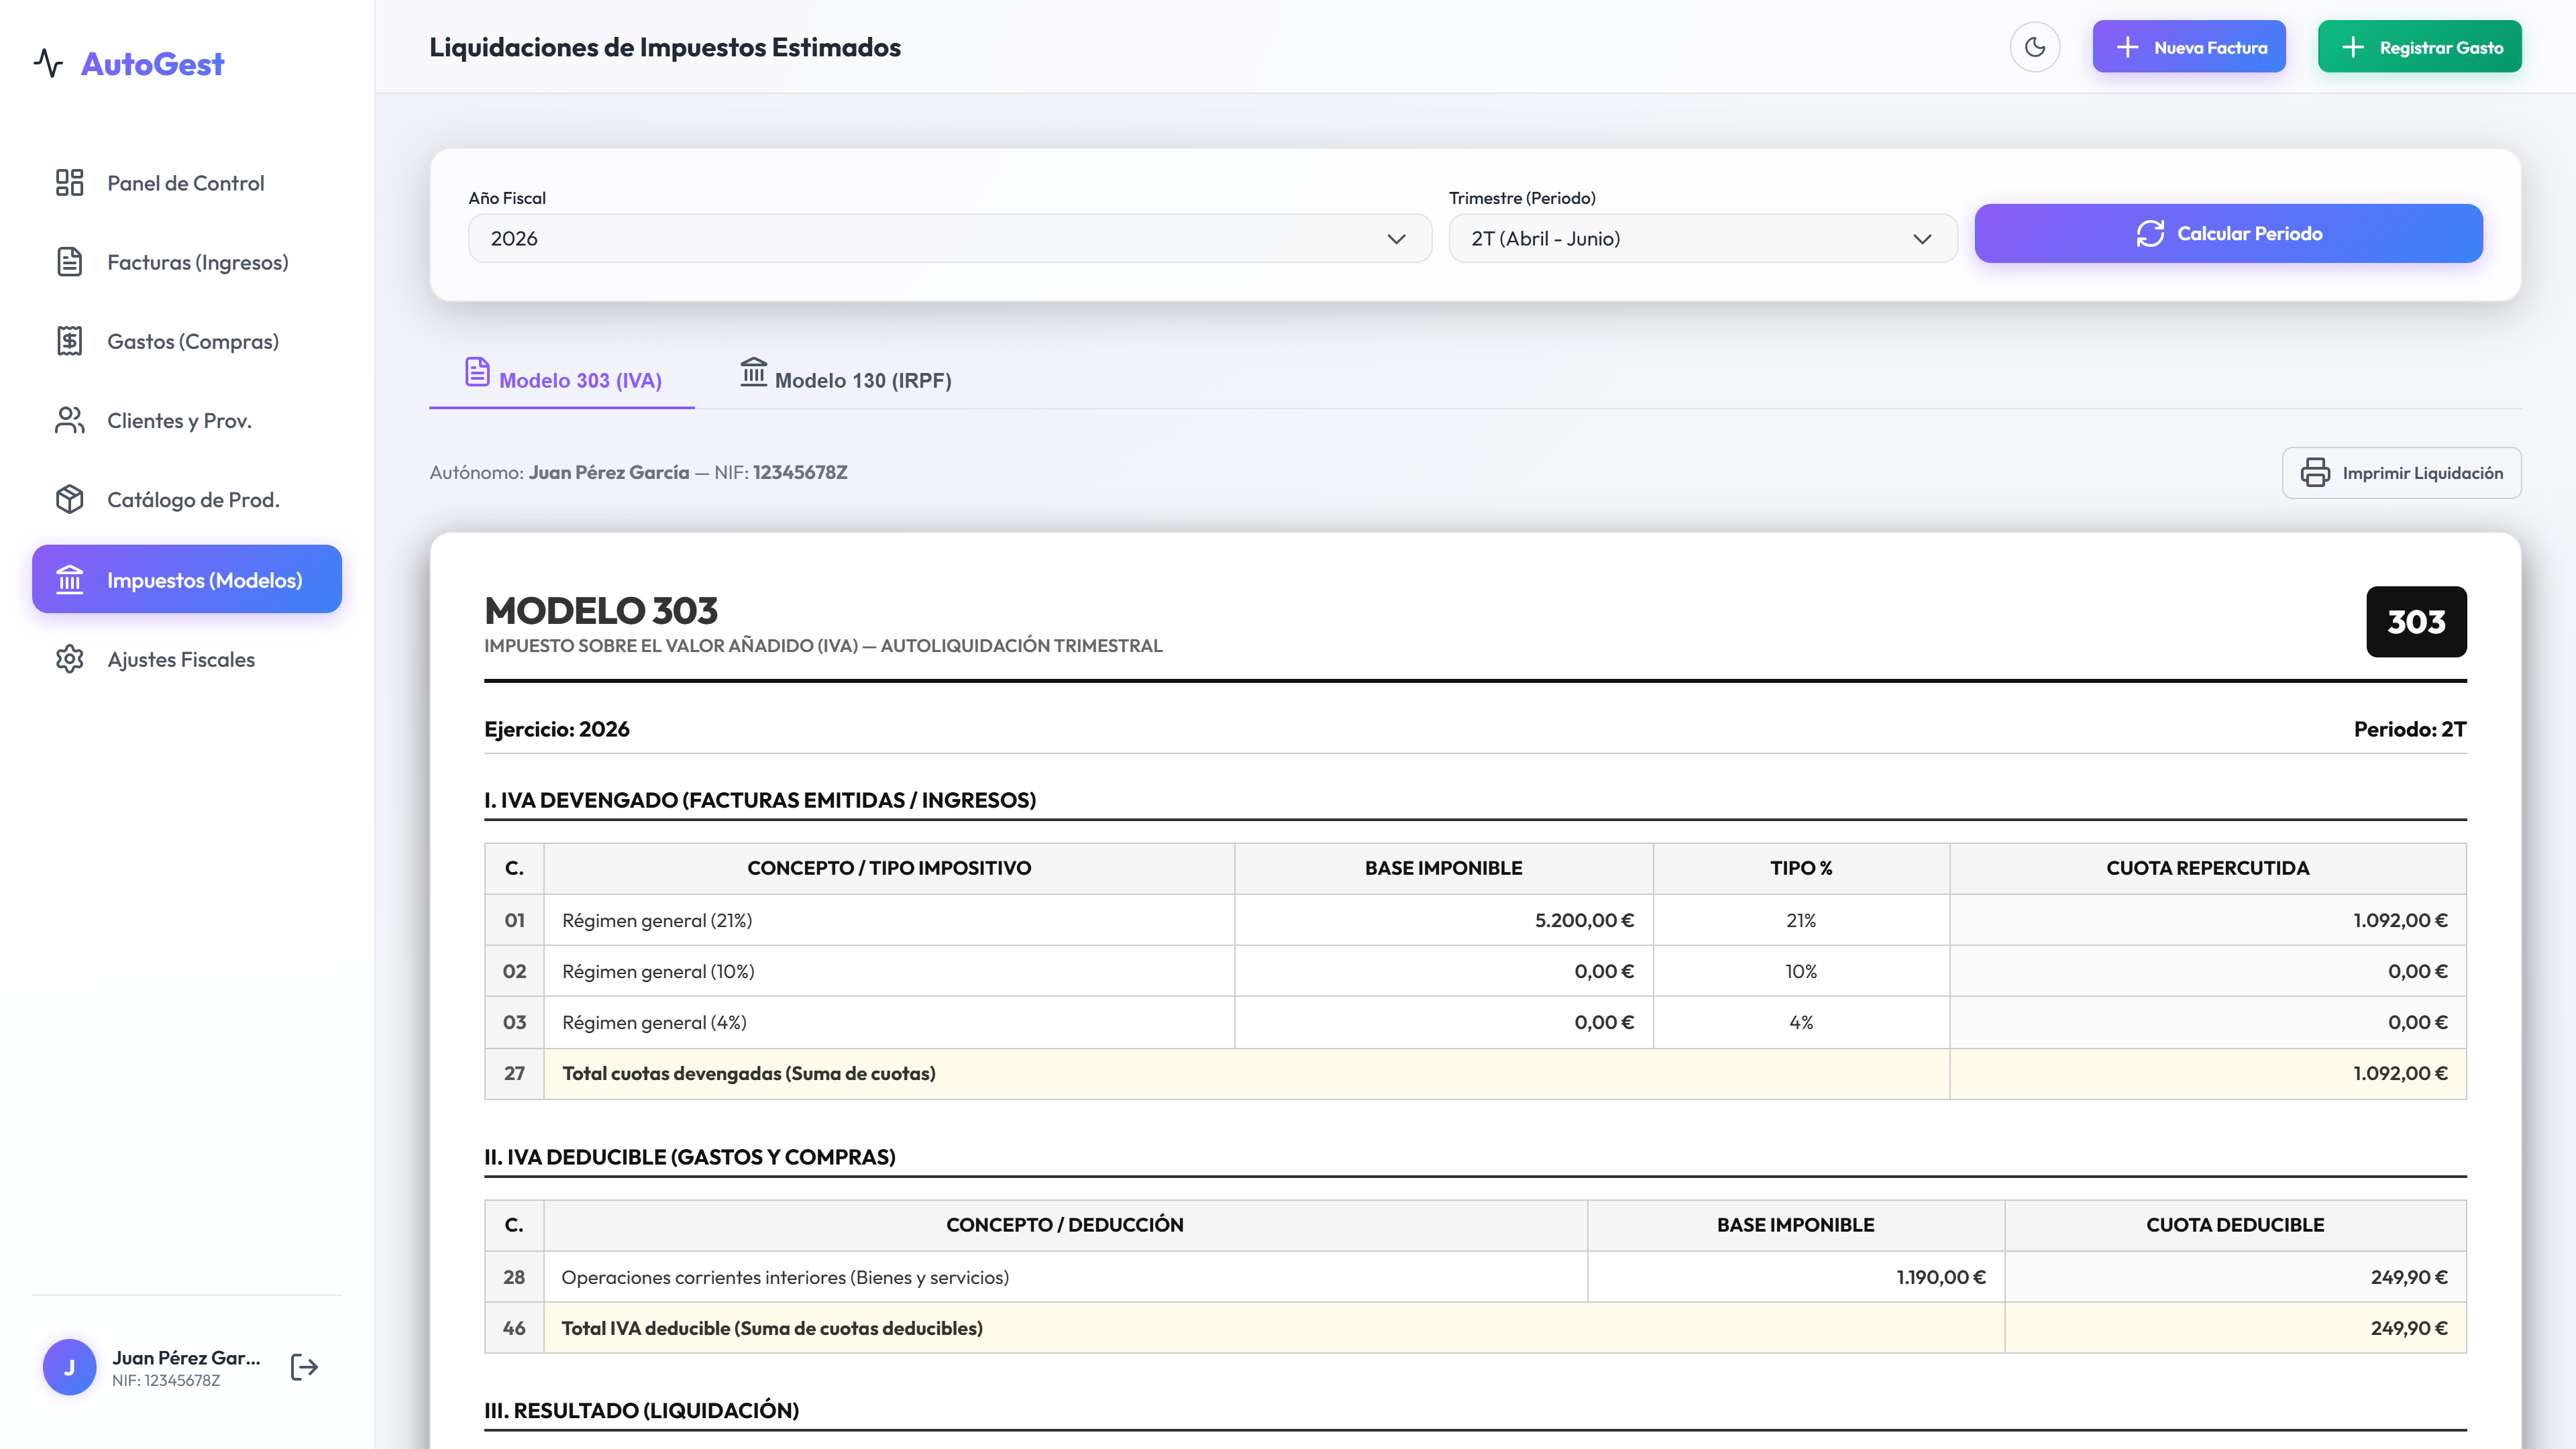The width and height of the screenshot is (2576, 1449).
Task: Click the AutoGest pulse logo icon
Action: point(48,64)
